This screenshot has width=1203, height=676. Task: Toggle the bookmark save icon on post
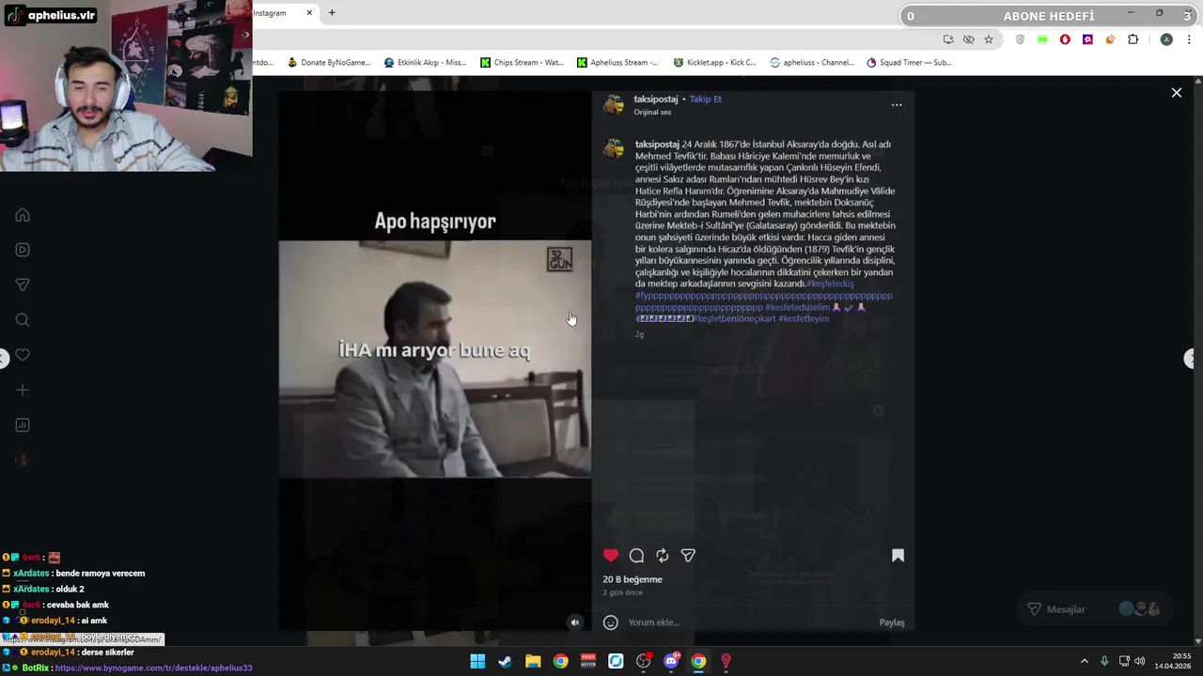pyautogui.click(x=898, y=555)
